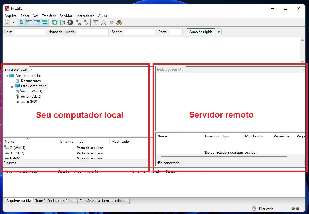Sort remote files by Tamanho column
Image resolution: width=309 pixels, height=214 pixels.
pos(209,136)
